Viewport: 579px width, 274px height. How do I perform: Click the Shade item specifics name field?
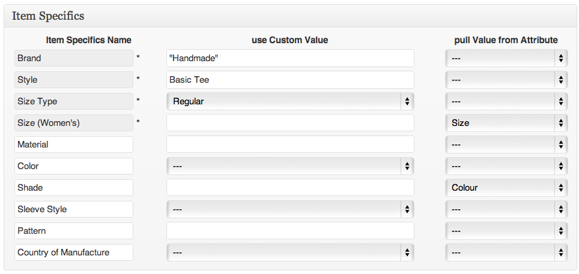pyautogui.click(x=74, y=188)
